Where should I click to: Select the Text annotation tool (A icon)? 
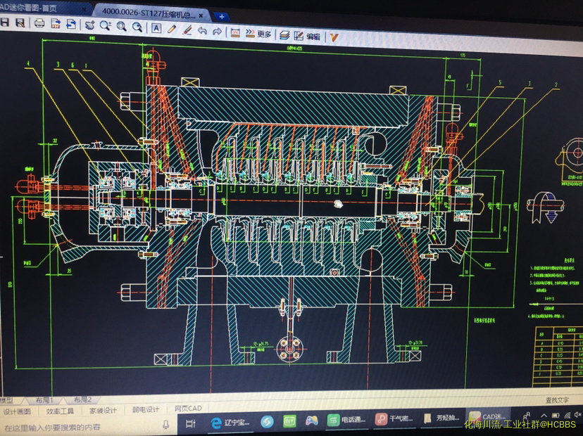tap(156, 28)
